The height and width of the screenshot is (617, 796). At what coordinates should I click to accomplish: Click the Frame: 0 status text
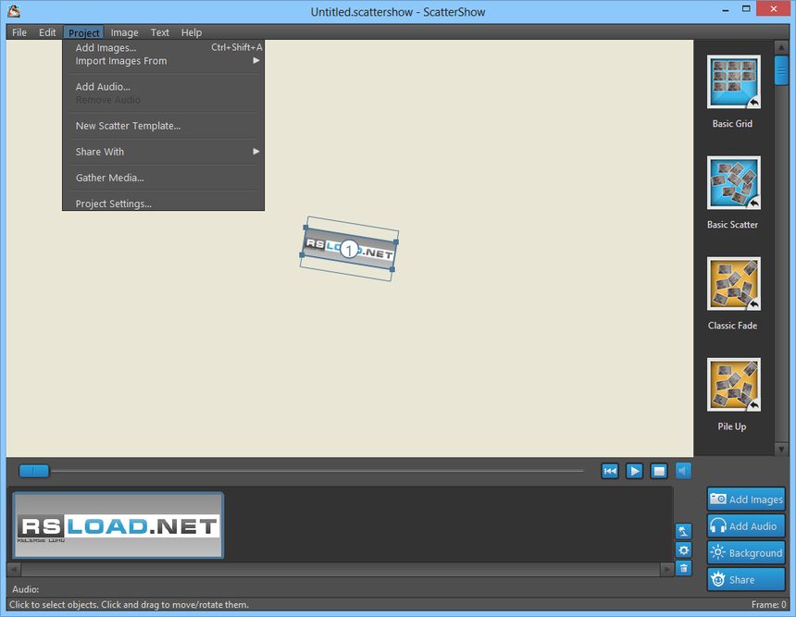point(768,604)
